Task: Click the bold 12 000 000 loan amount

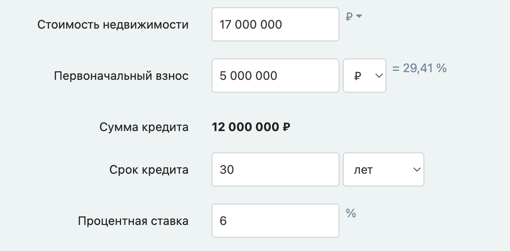Action: [x=246, y=127]
